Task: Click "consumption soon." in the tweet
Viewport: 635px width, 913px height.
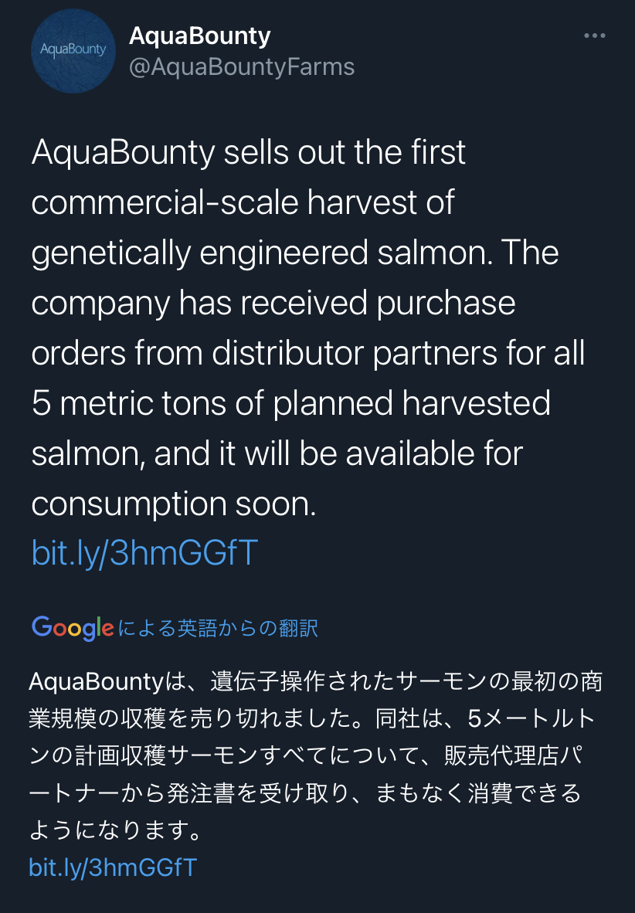Action: 174,504
